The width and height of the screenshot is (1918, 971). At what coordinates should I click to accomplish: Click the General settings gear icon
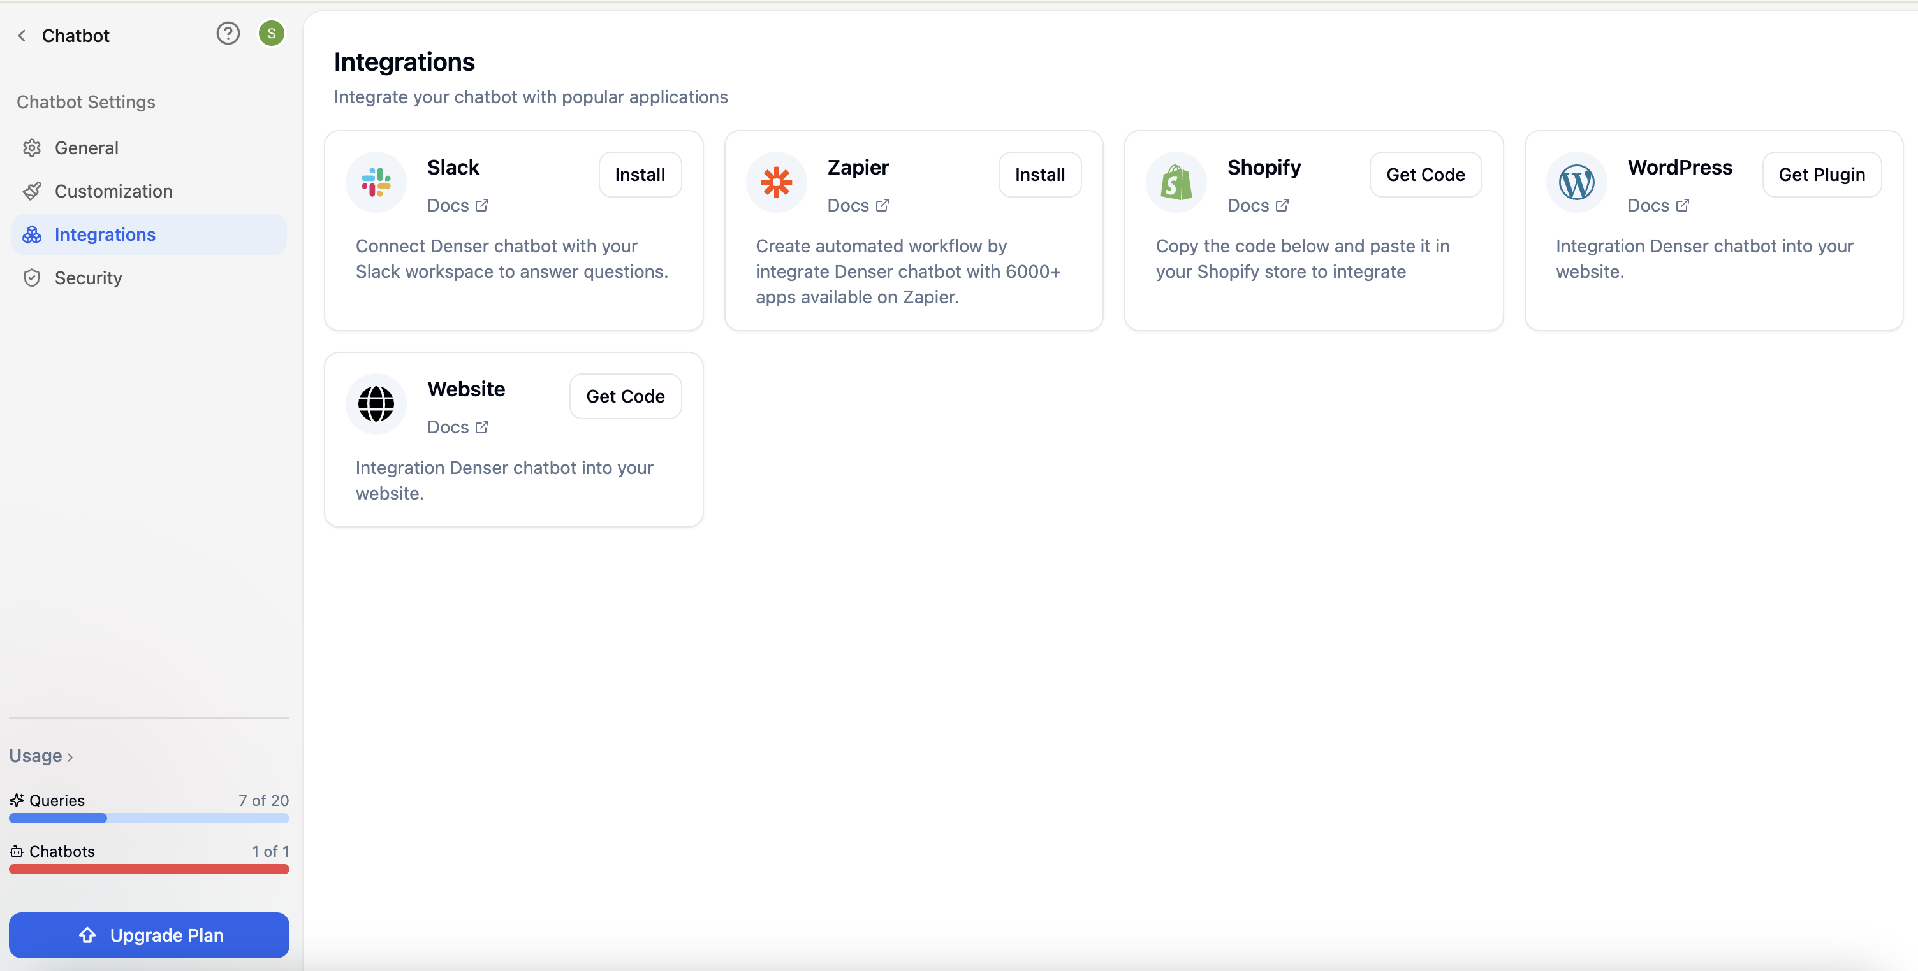point(33,147)
